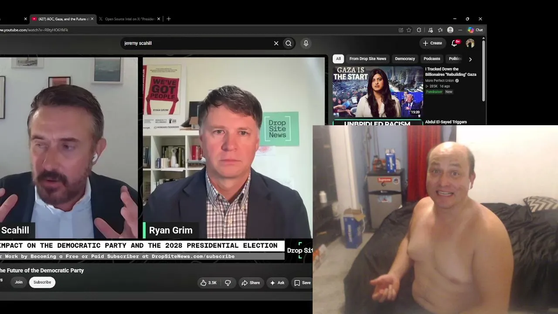Open the YouTube account avatar menu

470,43
